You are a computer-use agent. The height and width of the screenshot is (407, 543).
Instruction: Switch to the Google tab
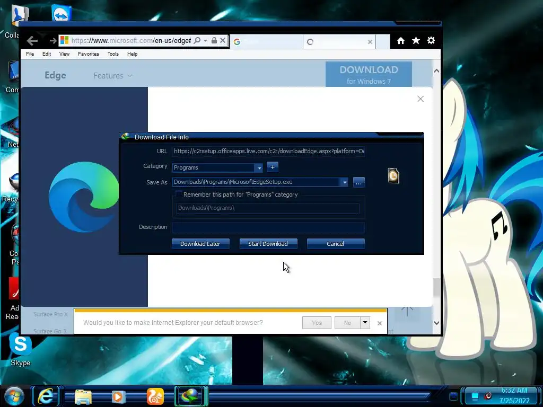coord(266,41)
